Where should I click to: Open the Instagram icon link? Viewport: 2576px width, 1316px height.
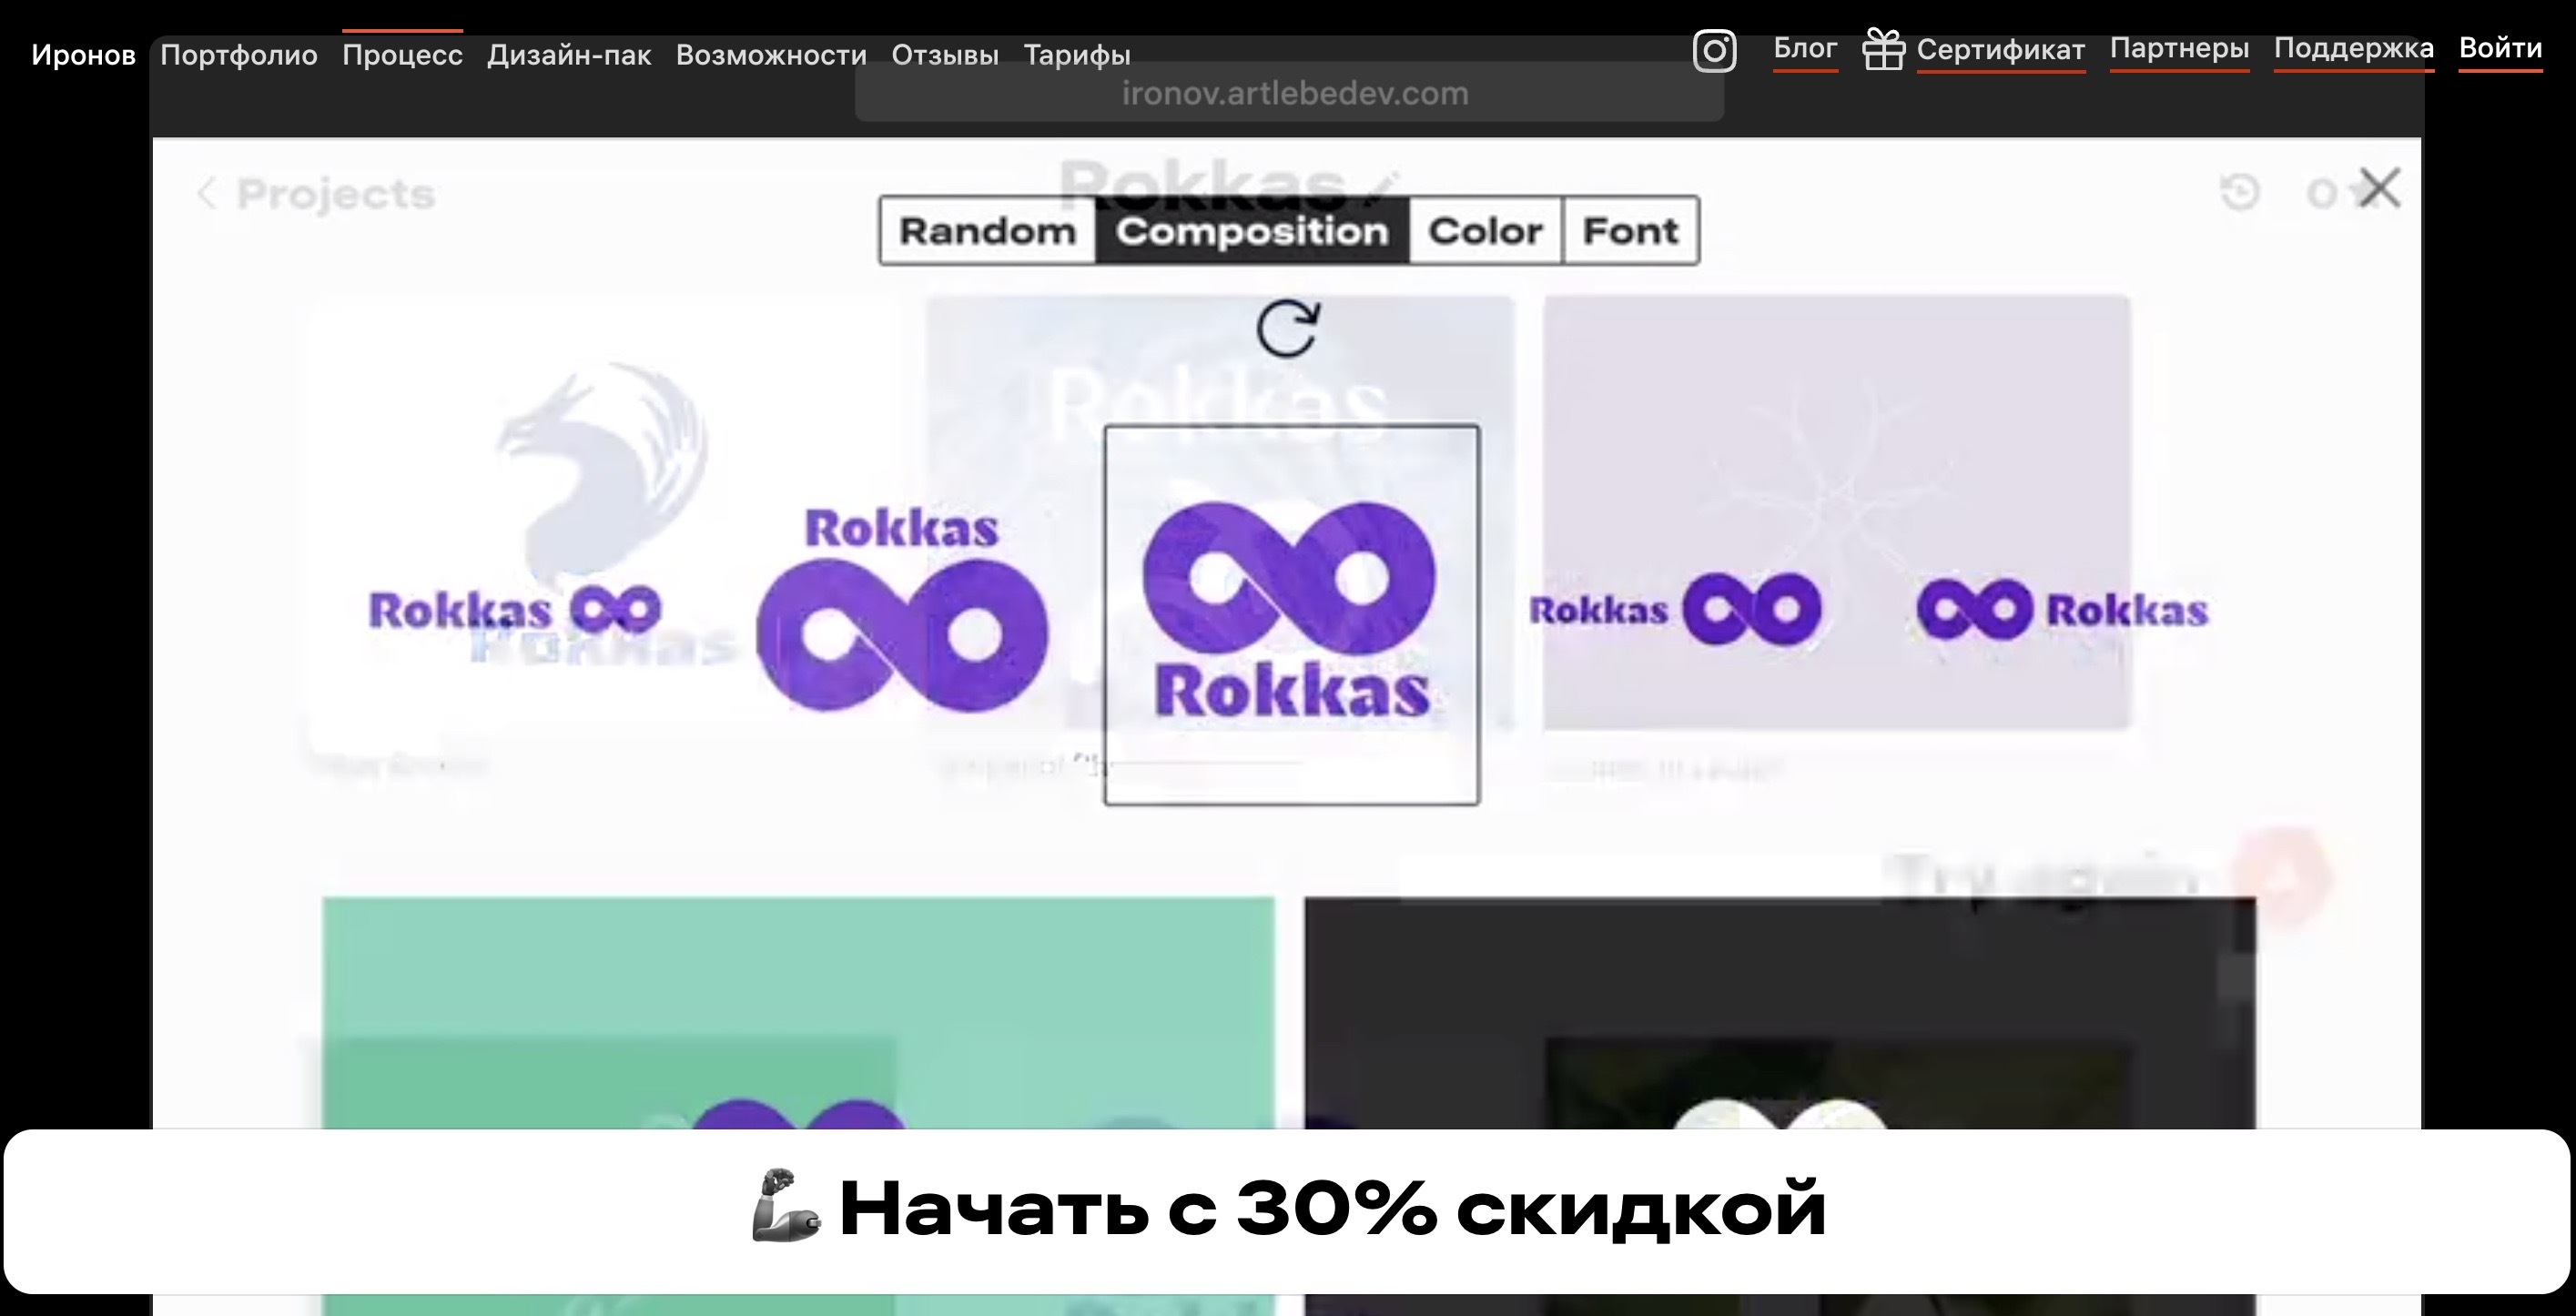pyautogui.click(x=1714, y=50)
